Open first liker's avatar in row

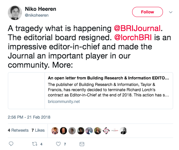[55, 131]
